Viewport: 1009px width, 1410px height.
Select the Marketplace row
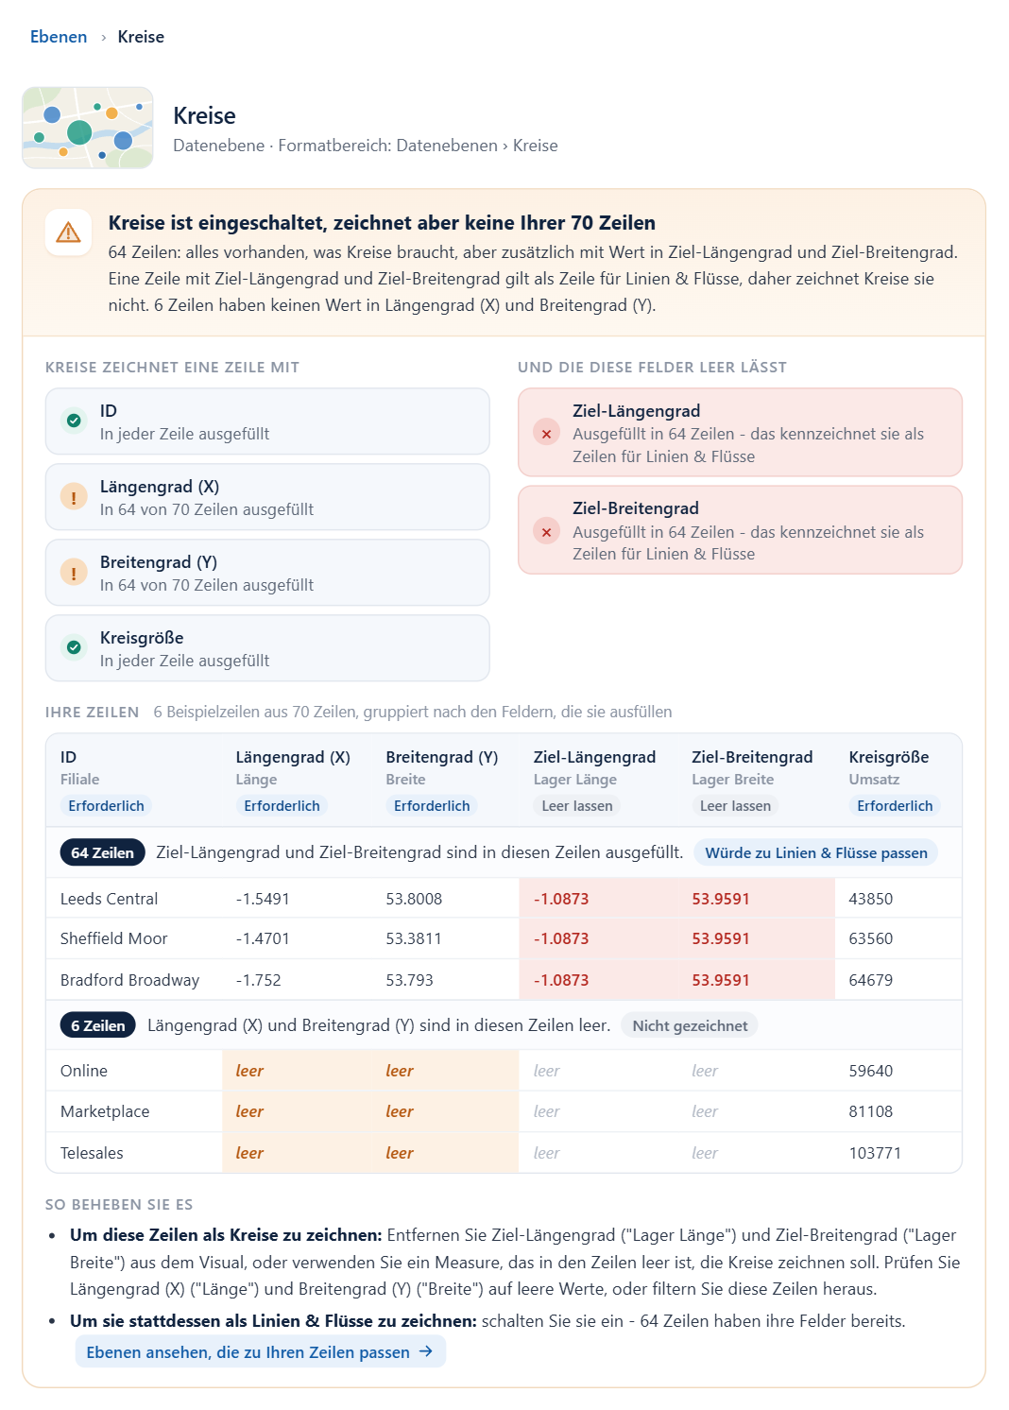pyautogui.click(x=504, y=1111)
